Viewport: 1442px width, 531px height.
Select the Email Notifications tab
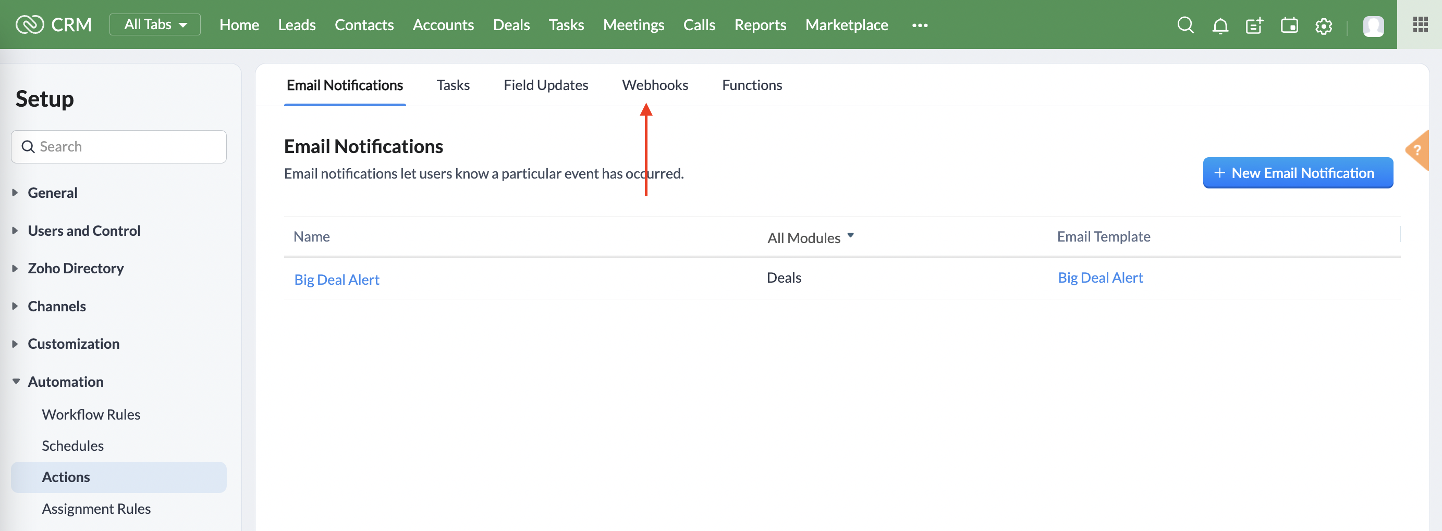click(x=345, y=85)
